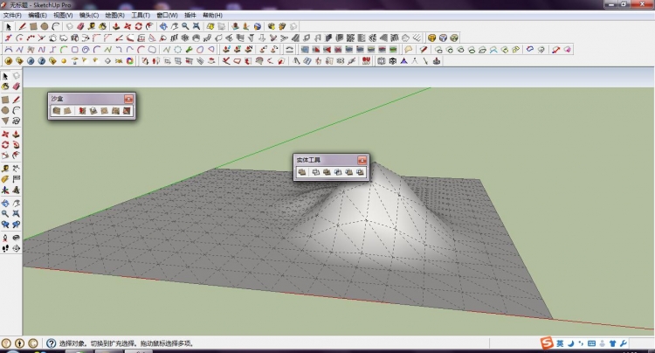
Task: Open the 帮助(H) help menu
Action: click(x=212, y=16)
